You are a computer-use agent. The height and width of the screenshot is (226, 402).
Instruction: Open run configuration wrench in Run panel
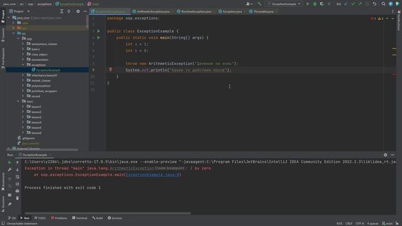10,169
